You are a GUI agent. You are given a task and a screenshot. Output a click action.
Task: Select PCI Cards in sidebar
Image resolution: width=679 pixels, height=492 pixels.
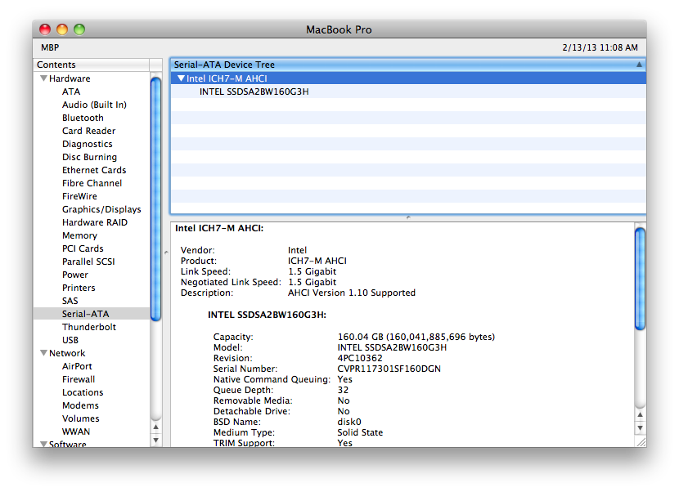(x=83, y=248)
